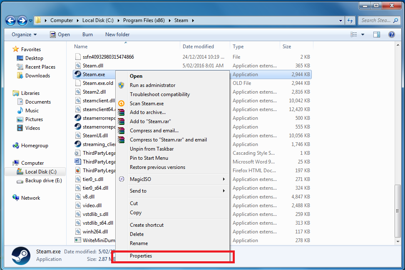Choose Add to archive... option
This screenshot has height=270, width=405.
point(172,112)
